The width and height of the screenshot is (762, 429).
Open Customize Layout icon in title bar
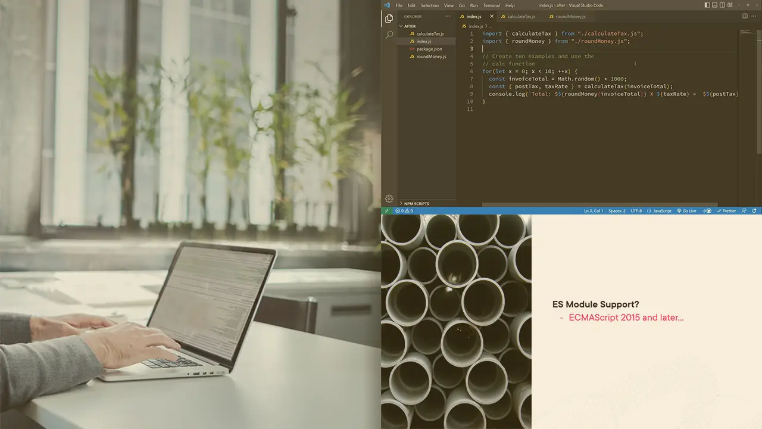coord(730,5)
